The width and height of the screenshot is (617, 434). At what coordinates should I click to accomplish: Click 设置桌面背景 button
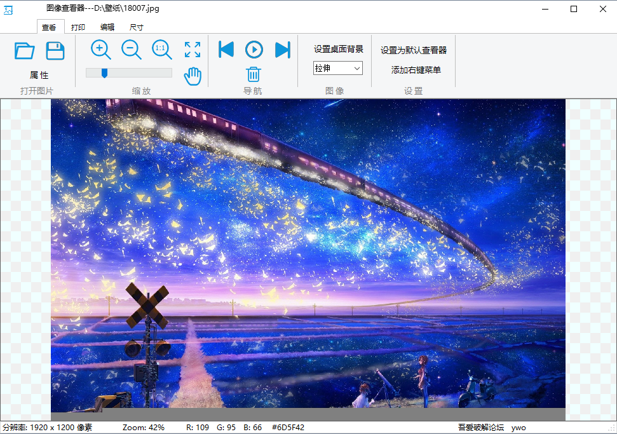(x=338, y=49)
